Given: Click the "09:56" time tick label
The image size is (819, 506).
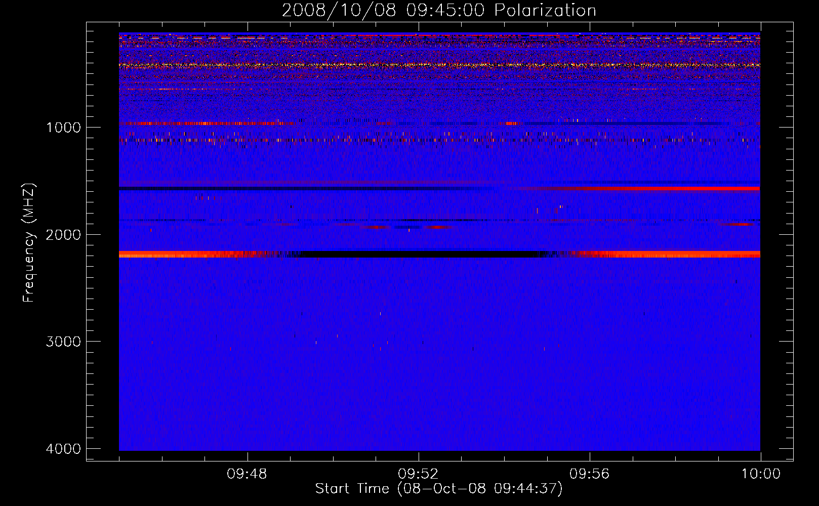Looking at the screenshot, I should point(589,474).
